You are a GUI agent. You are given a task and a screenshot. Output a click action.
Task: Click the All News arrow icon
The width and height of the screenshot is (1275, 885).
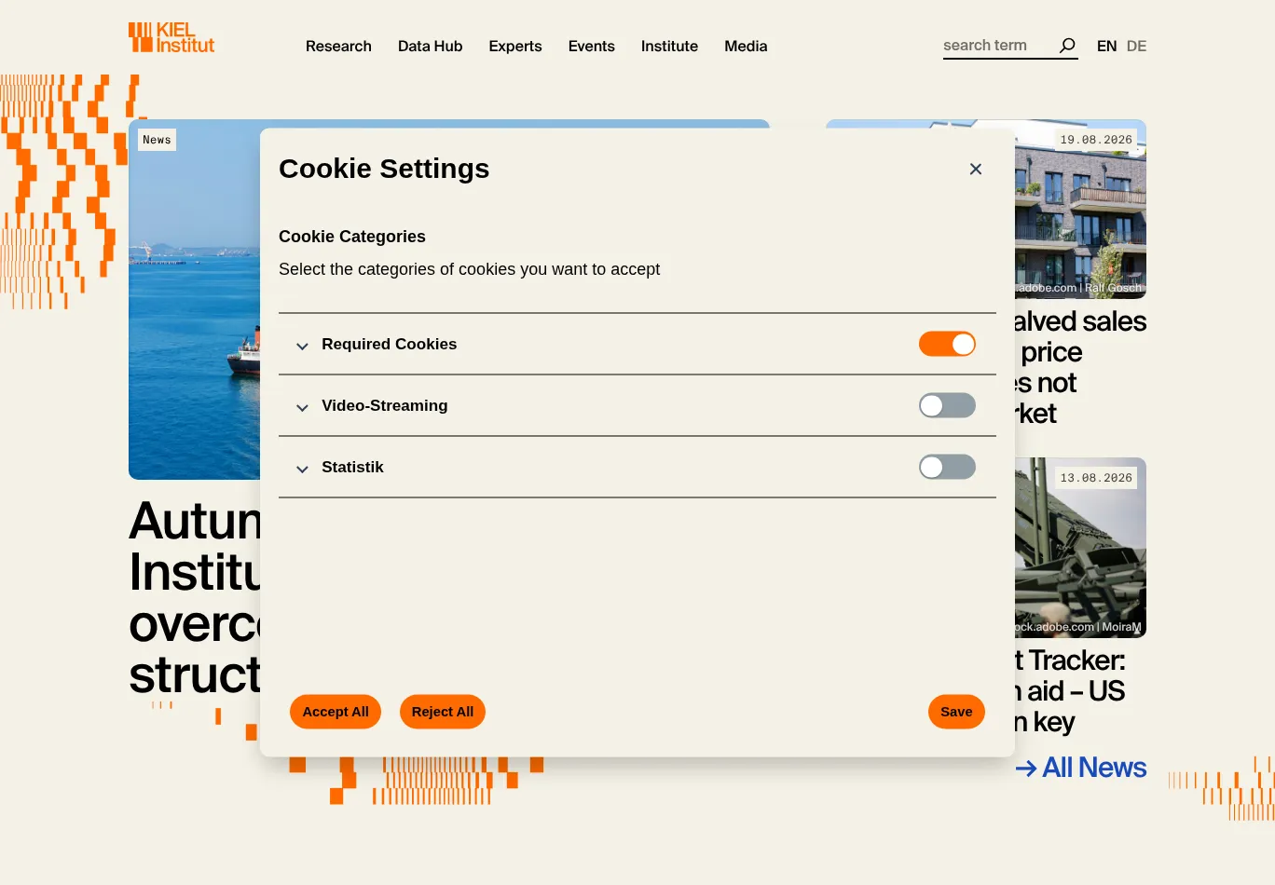pyautogui.click(x=1026, y=769)
